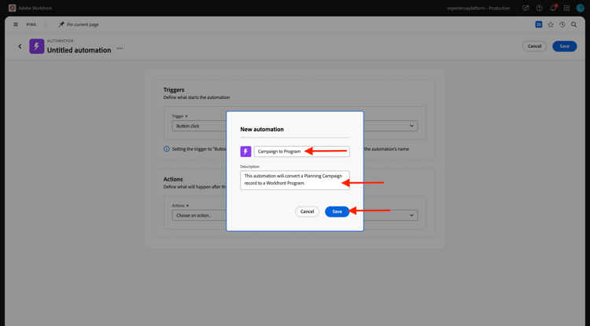Open the Choose an action combo box
The width and height of the screenshot is (590, 326).
(x=295, y=215)
